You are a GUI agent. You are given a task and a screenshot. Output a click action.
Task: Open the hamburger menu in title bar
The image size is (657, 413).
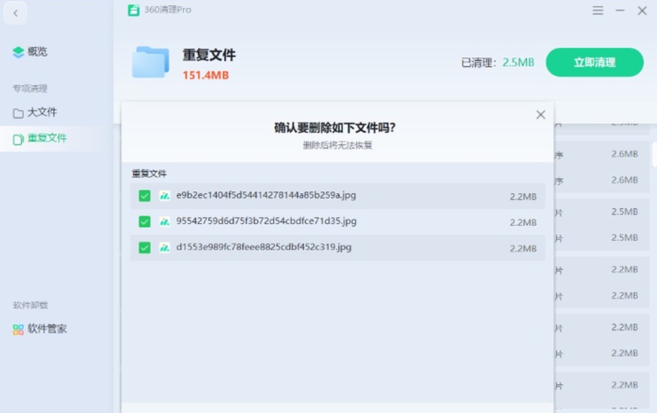point(597,11)
